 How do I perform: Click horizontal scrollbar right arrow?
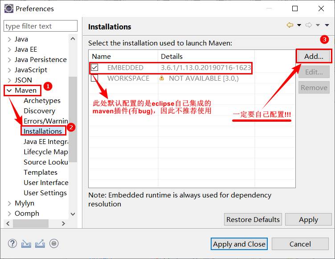tap(63, 223)
